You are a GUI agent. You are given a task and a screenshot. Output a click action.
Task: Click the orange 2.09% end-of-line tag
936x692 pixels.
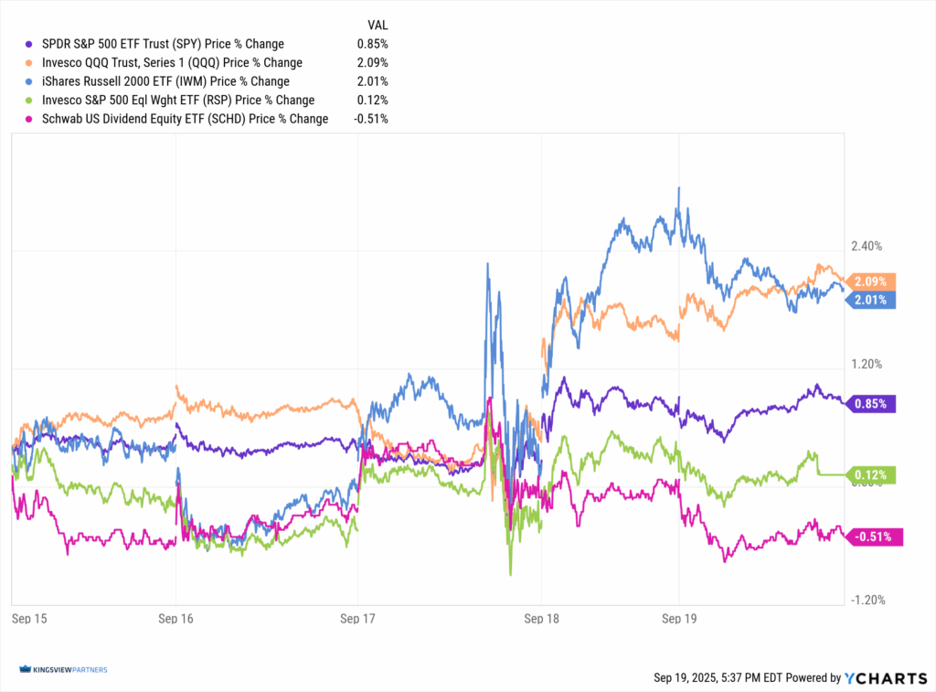click(873, 282)
